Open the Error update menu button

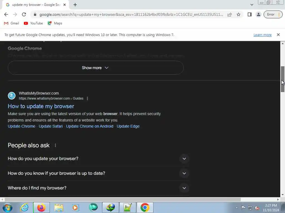tap(273, 14)
